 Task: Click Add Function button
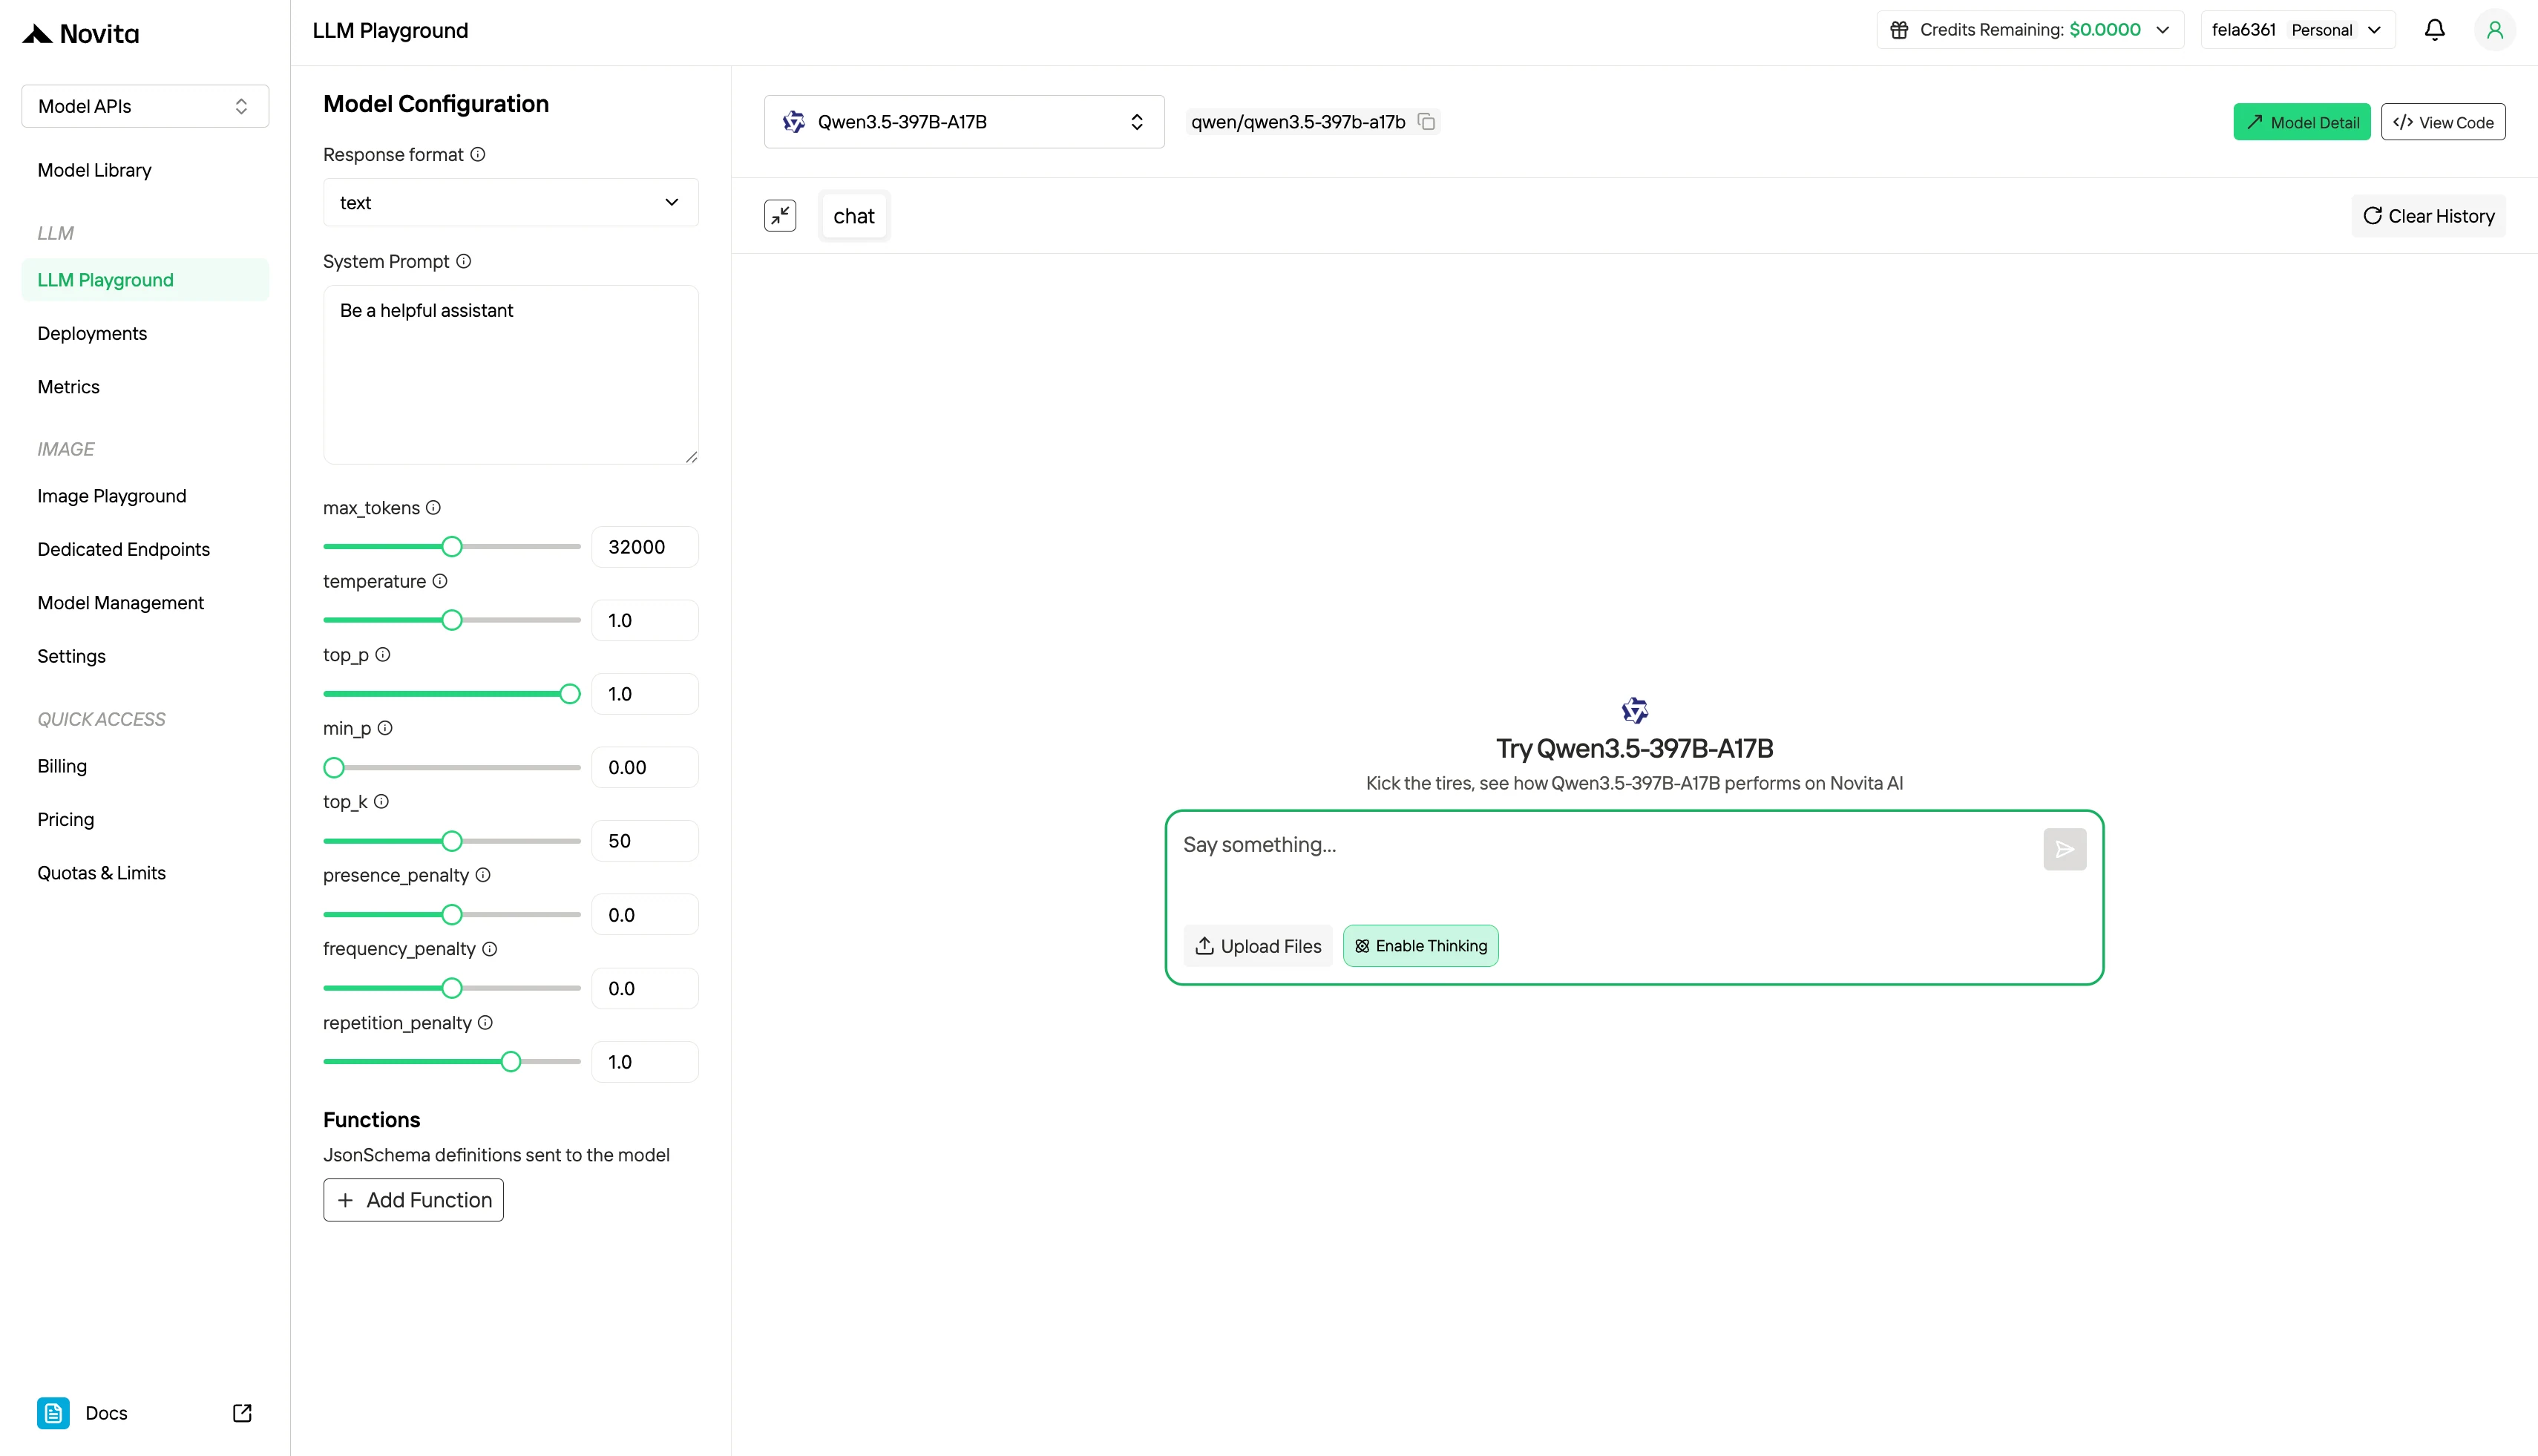tap(413, 1200)
